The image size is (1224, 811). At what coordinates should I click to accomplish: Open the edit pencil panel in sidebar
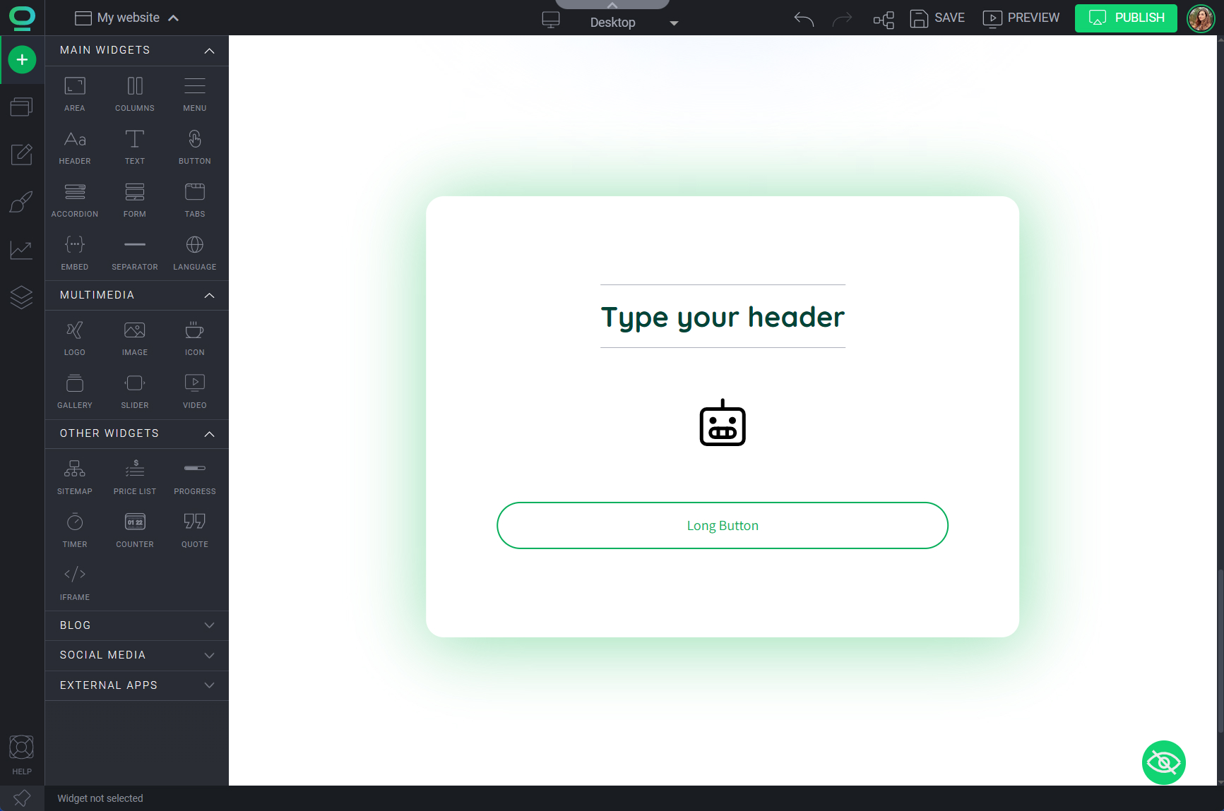click(x=22, y=154)
